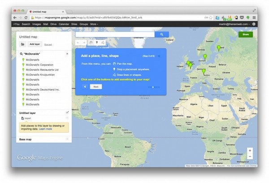Select McDonald's Knutpunkten result
Screen dimensions: 269x183
(40, 74)
